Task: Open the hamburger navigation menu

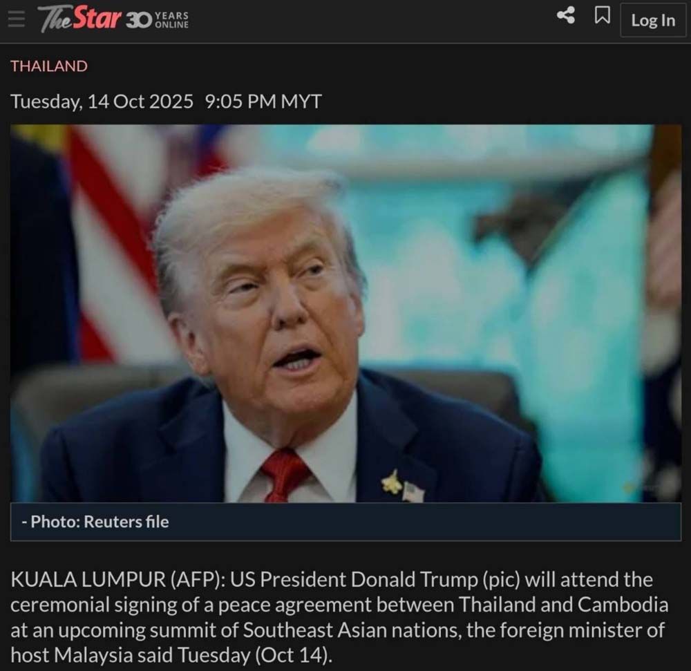Action: (x=17, y=19)
